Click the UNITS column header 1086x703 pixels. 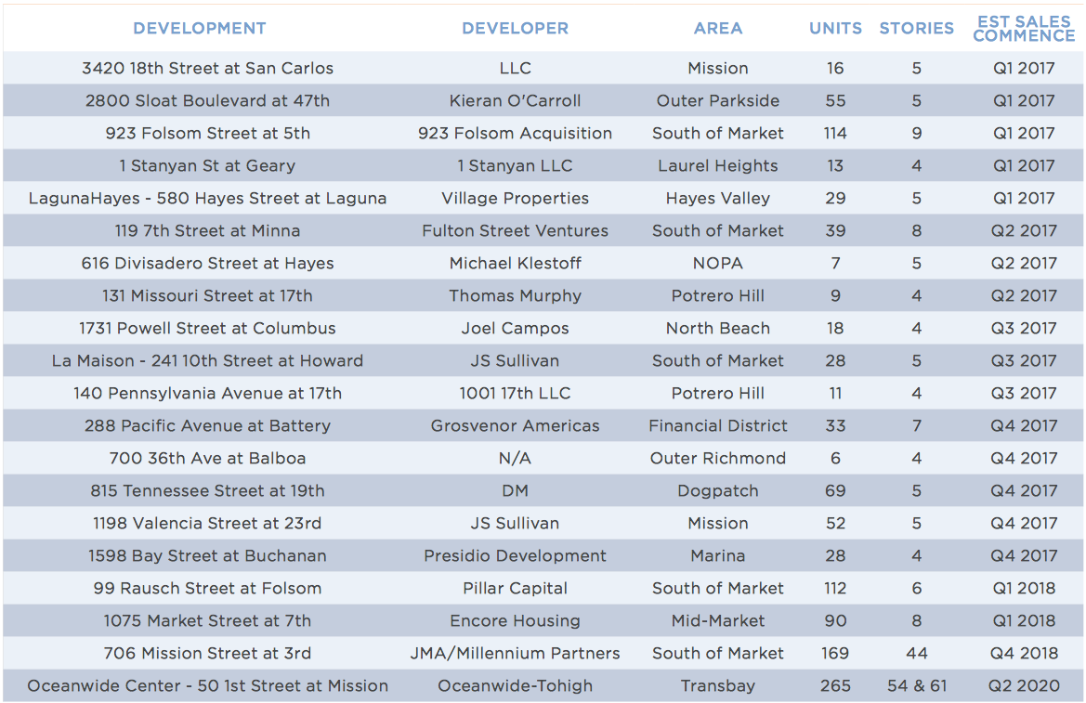[x=835, y=29]
